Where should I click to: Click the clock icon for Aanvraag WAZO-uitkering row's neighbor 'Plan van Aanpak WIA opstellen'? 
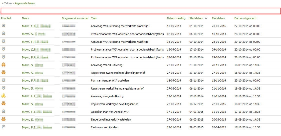pyautogui.click(x=3, y=80)
